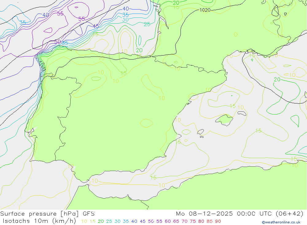Click legend value 65 in the isotach scale
307x225 pixels.
(176, 221)
